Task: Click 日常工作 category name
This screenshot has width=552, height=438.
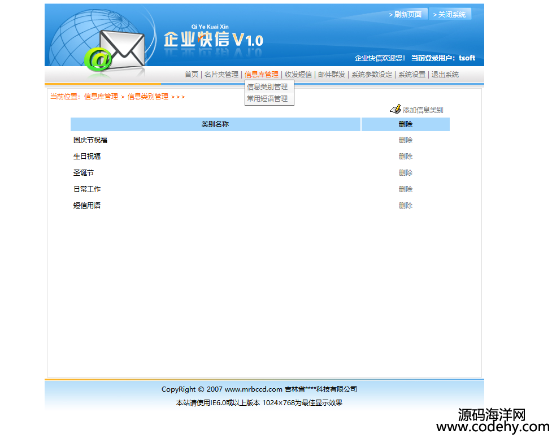Action: click(x=87, y=189)
